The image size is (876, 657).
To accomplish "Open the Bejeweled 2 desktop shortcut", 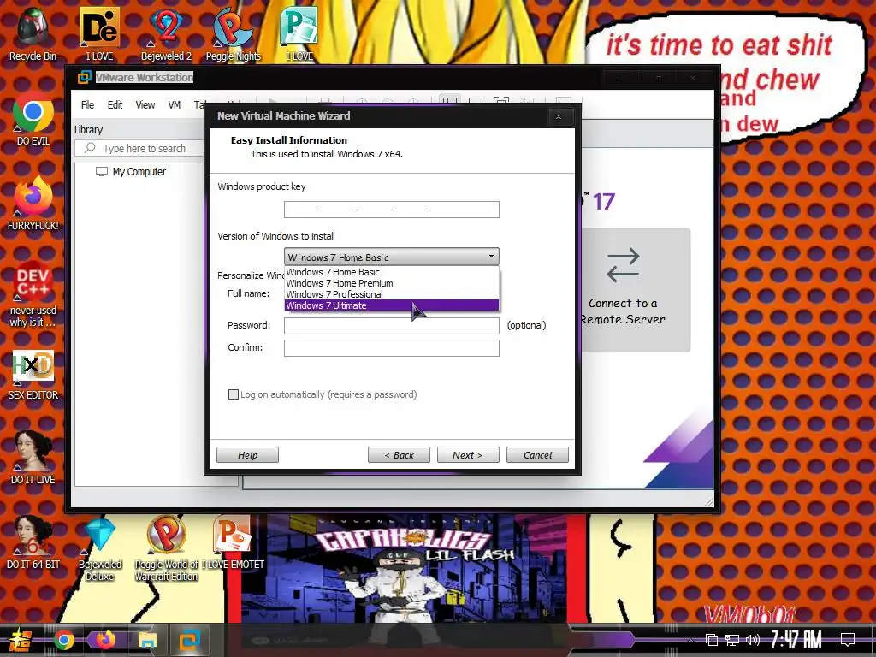I will point(166,34).
